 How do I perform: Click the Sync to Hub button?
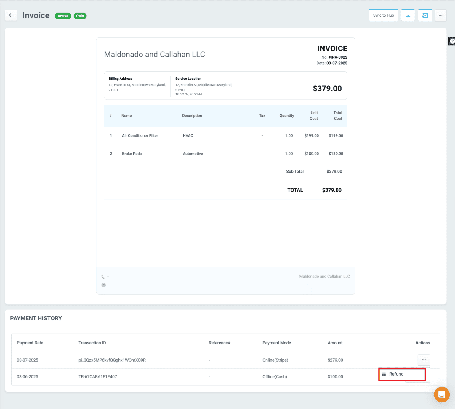tap(383, 15)
